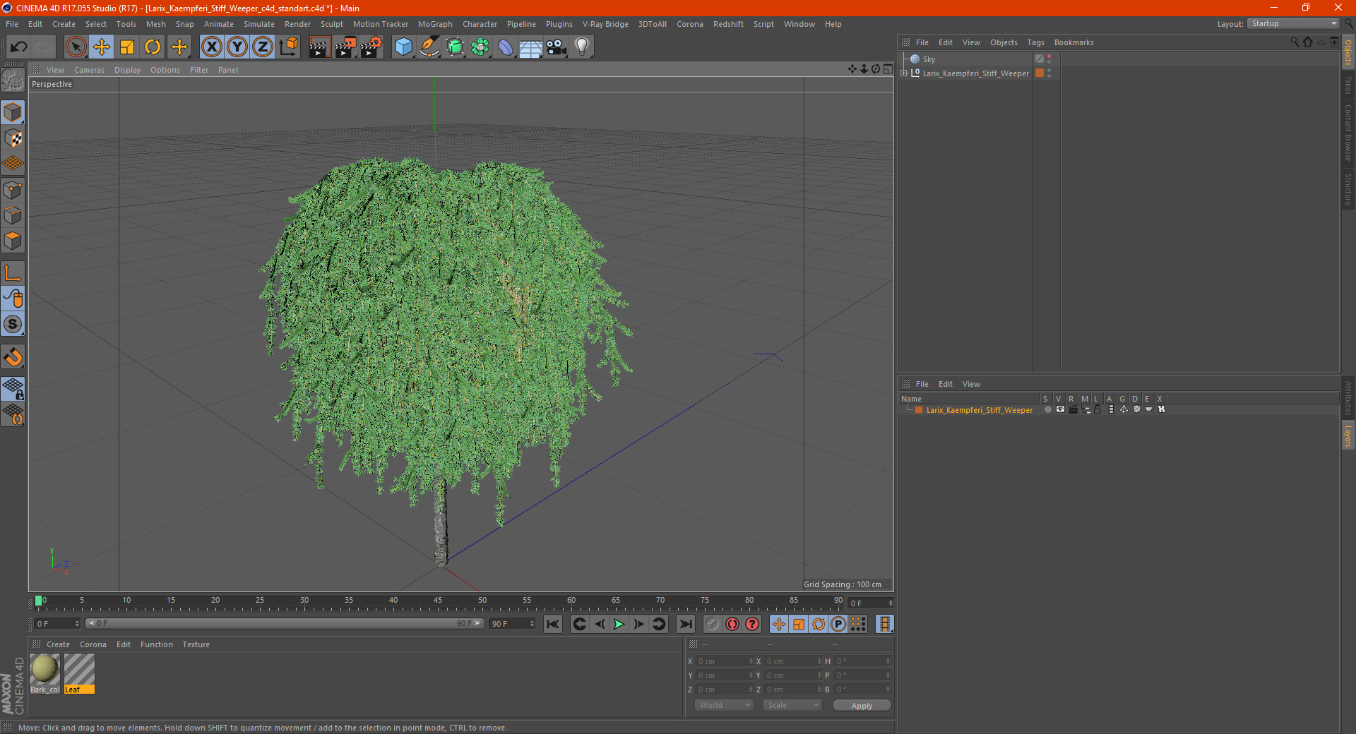Toggle Parameter P keyframe recording button
Screen dimensions: 1356x734
(838, 624)
